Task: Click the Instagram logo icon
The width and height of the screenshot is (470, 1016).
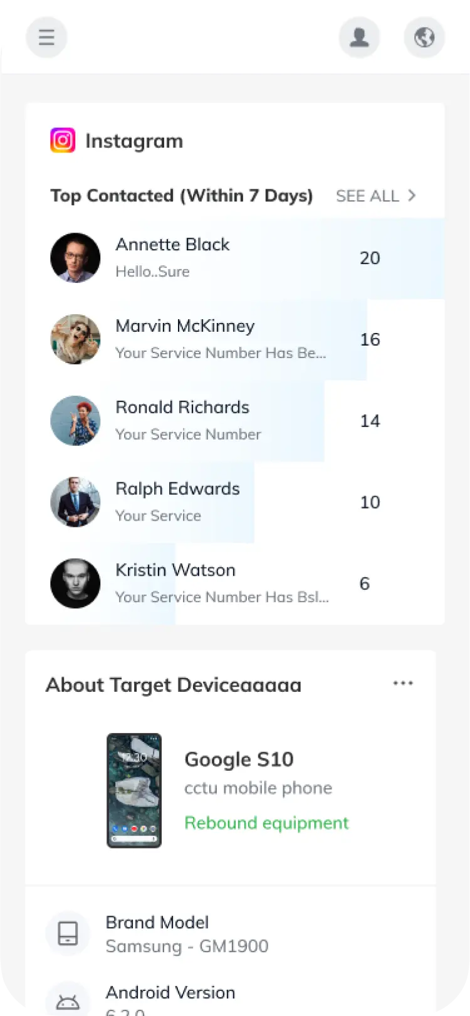Action: coord(63,140)
